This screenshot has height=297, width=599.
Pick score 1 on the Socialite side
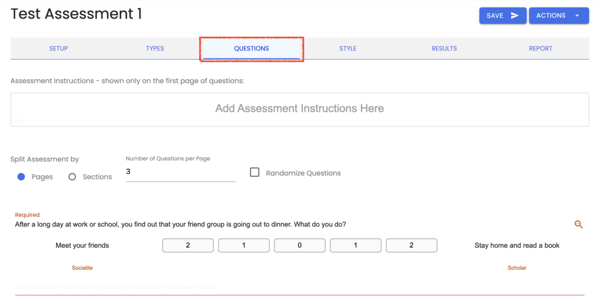coord(243,245)
